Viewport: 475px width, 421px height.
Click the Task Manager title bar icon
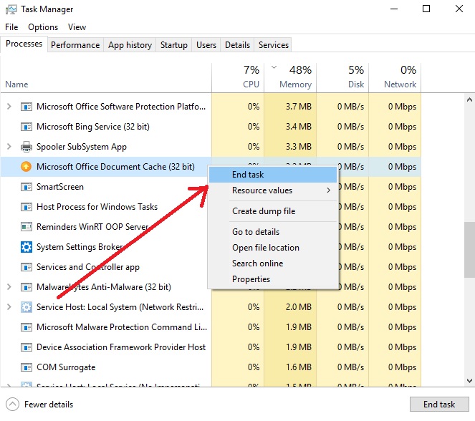pos(11,9)
